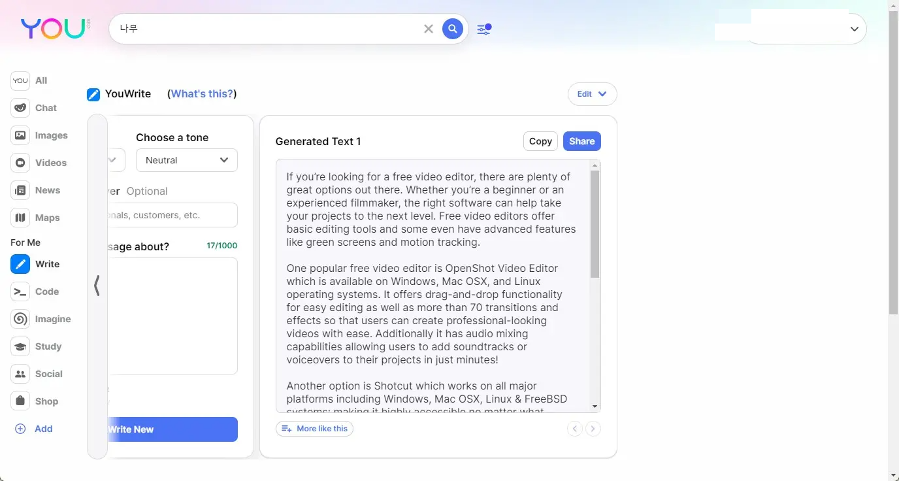
Task: Open the What's this? link
Action: (202, 93)
